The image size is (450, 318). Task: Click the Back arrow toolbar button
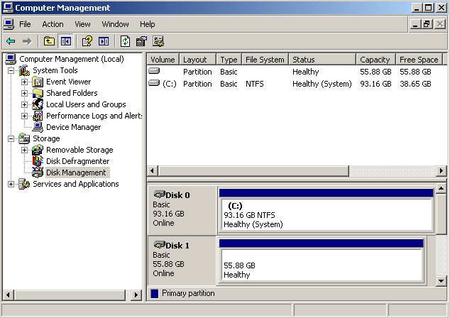click(10, 41)
